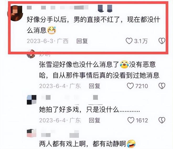Like the comment with 7210 likes
Screen dimensions: 173x149
tap(130, 86)
